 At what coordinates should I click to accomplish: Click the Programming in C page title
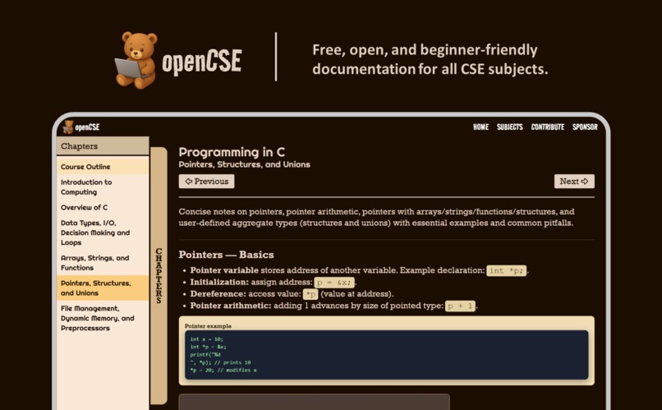pos(232,152)
